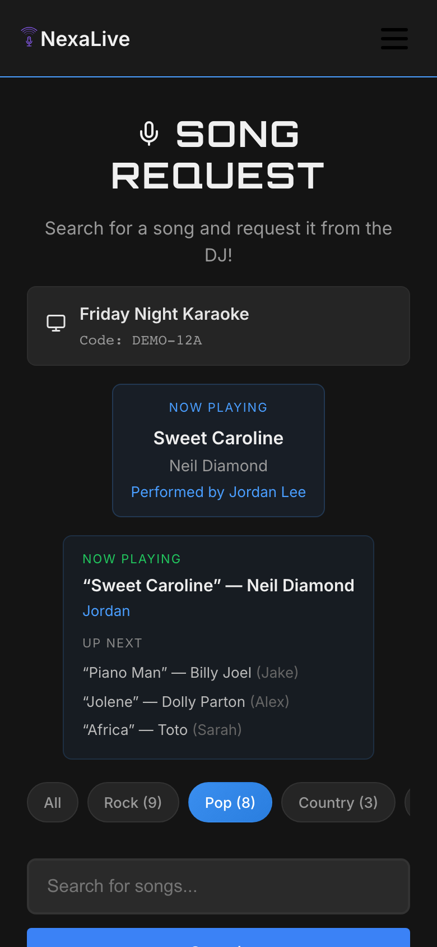Click the event code DEMO-12A
This screenshot has height=947, width=437.
point(167,341)
